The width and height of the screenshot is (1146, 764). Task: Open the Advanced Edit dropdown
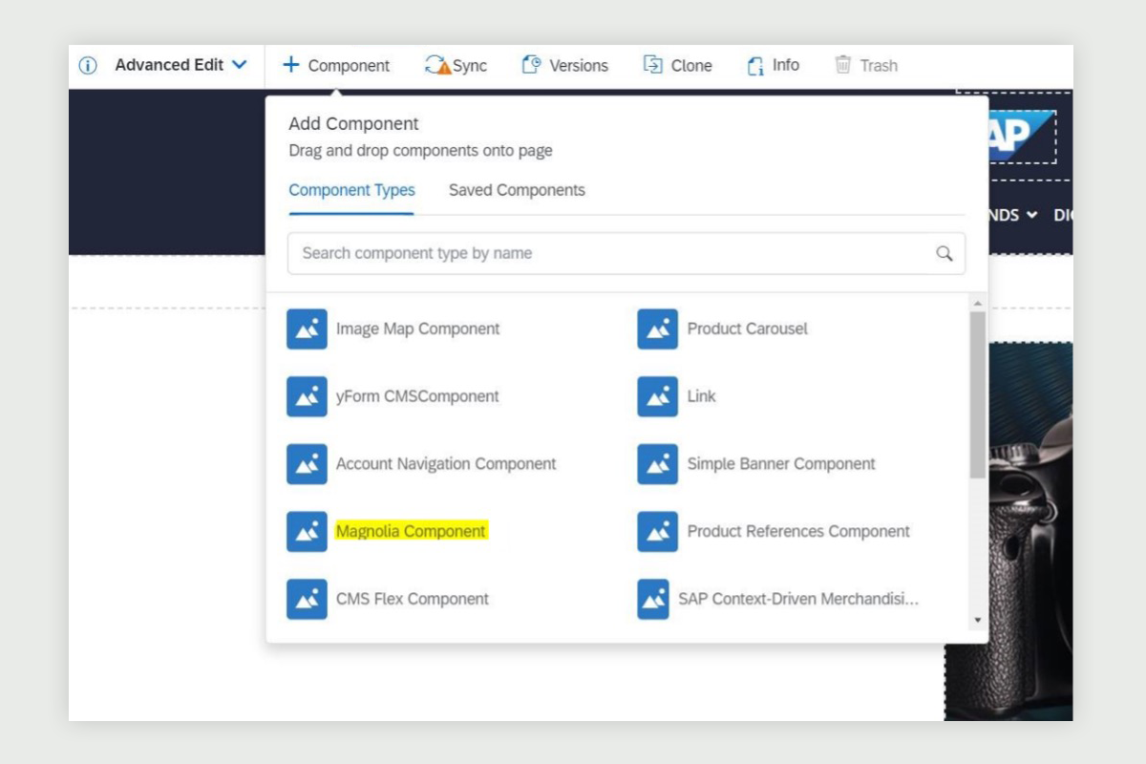[179, 65]
